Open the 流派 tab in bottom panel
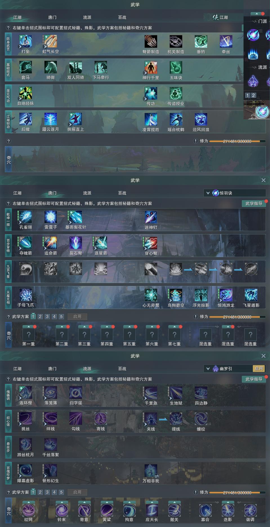The image size is (270, 527). [87, 369]
